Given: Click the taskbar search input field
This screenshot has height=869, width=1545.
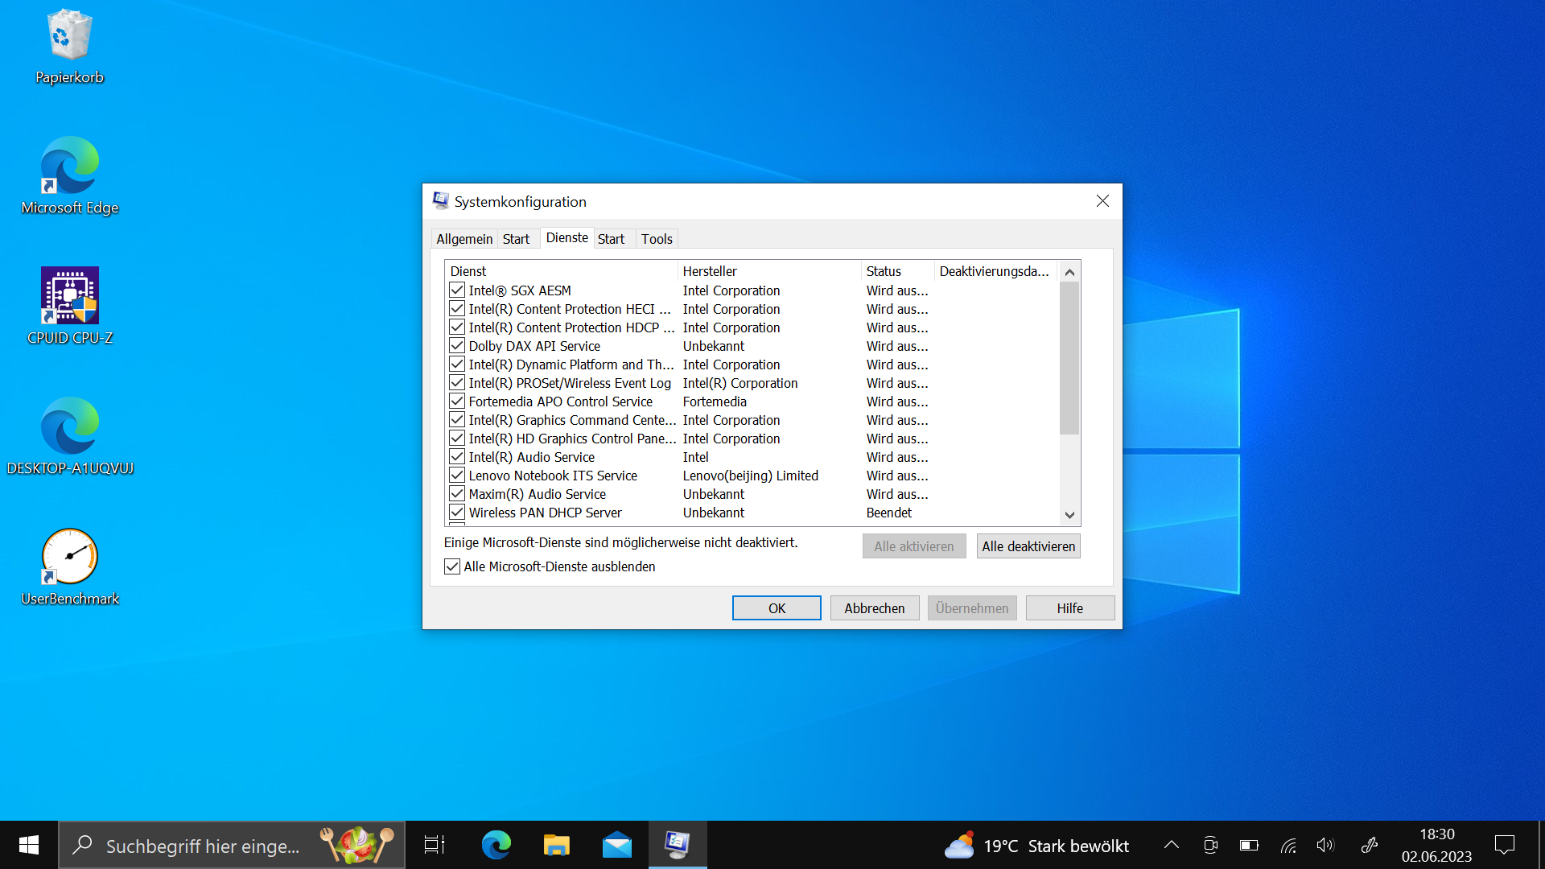Looking at the screenshot, I should click(x=203, y=846).
